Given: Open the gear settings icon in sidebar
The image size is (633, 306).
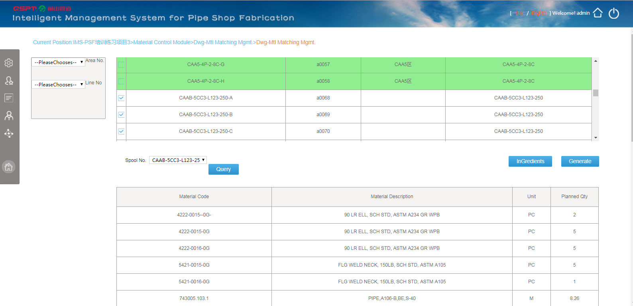Looking at the screenshot, I should (9, 63).
